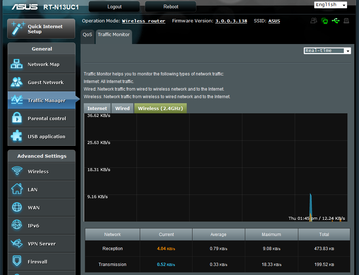
Task: Click the green USB status icon
Action: point(336,21)
